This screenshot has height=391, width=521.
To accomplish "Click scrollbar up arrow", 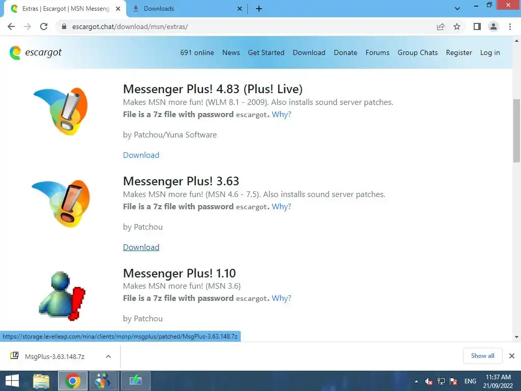I will tap(516, 41).
